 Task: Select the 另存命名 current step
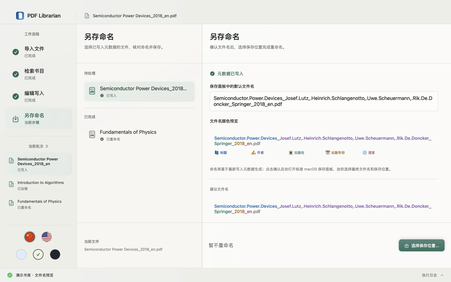38,119
